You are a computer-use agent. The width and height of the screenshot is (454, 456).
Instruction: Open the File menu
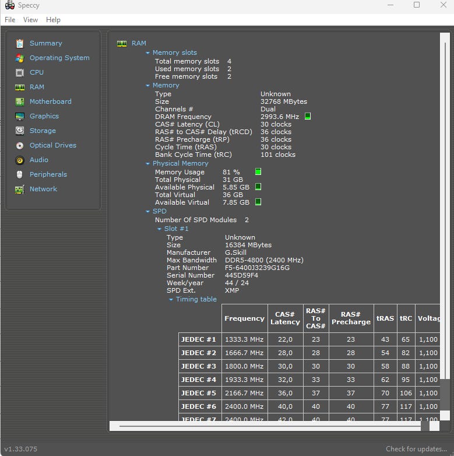(10, 20)
